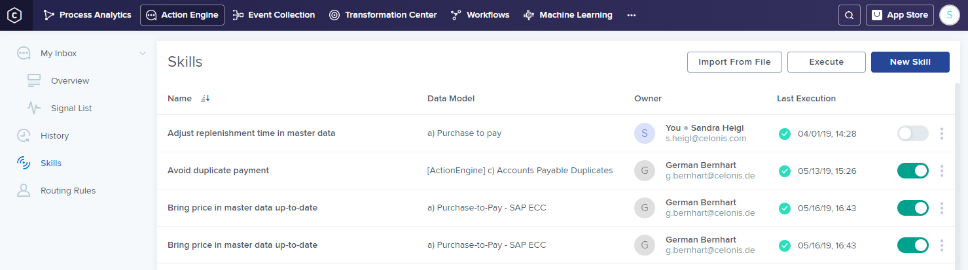Click the Overview list icon
Viewport: 968px width, 270px height.
click(34, 80)
